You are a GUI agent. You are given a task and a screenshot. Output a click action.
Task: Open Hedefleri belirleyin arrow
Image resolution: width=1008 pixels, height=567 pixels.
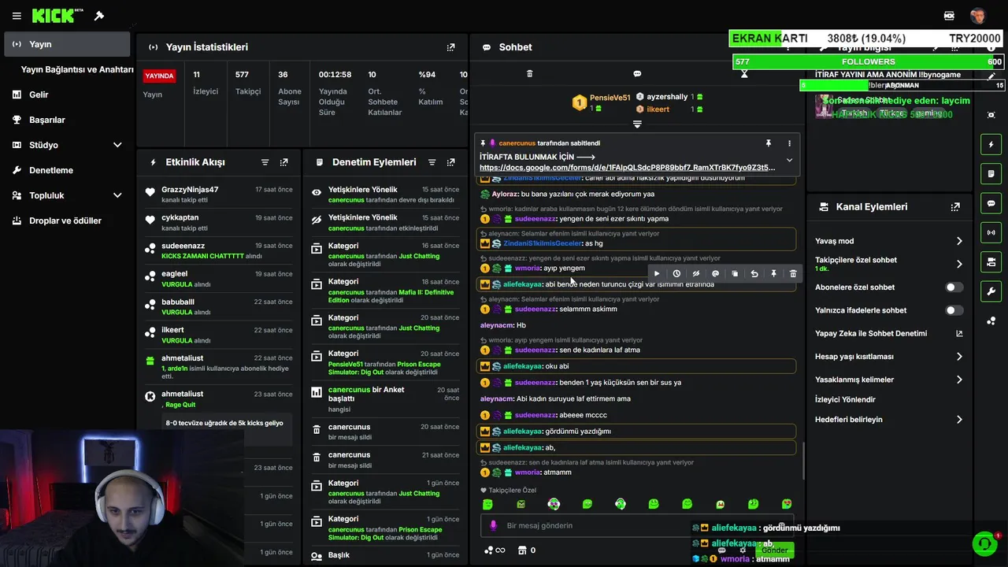(959, 420)
